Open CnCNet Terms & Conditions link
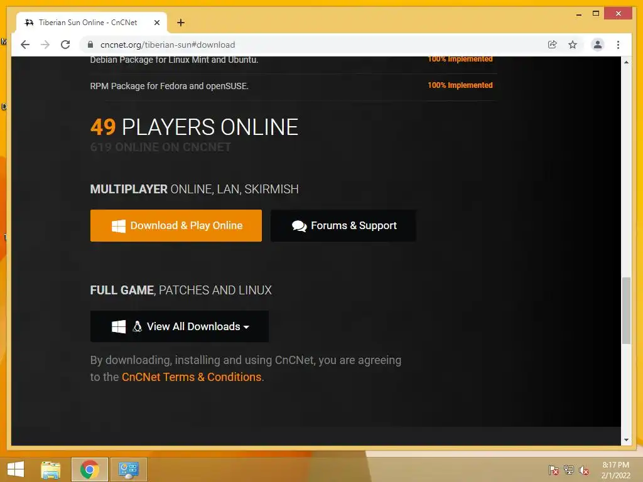The width and height of the screenshot is (643, 482). 192,377
